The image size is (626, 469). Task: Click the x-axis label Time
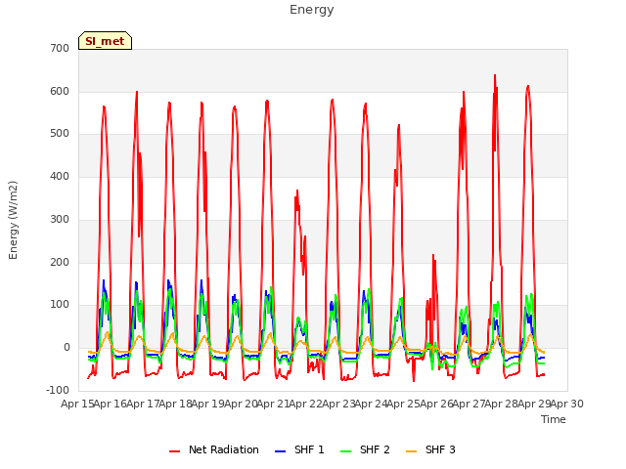554,419
